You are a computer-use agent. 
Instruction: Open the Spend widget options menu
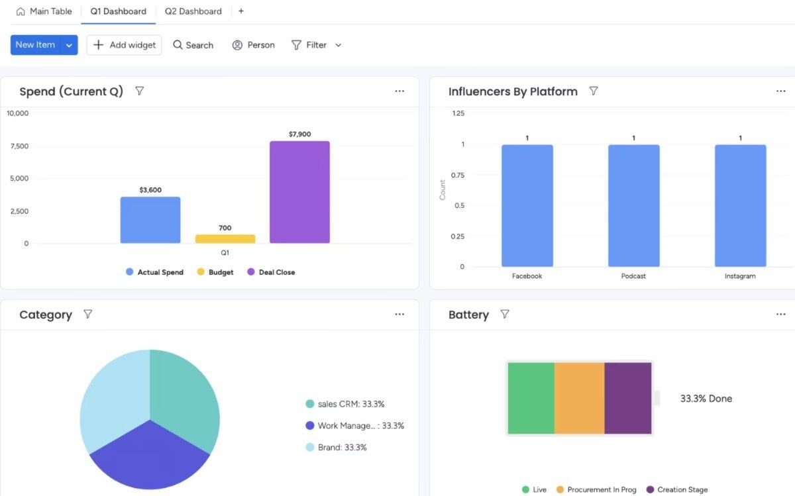[x=399, y=91]
